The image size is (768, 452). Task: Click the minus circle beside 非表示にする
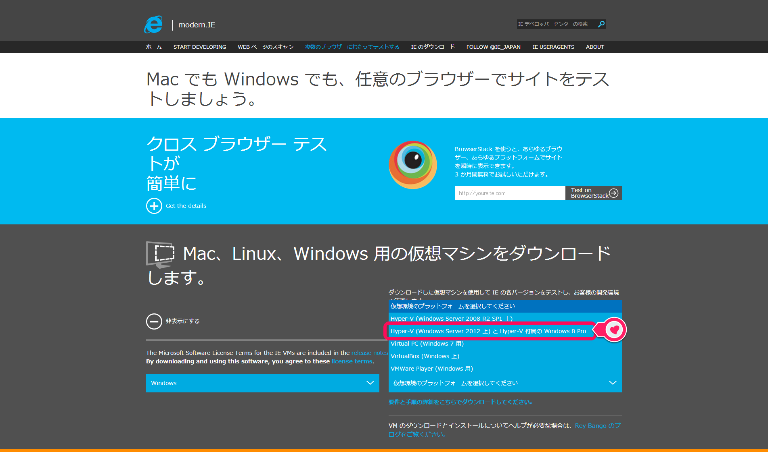pyautogui.click(x=154, y=321)
